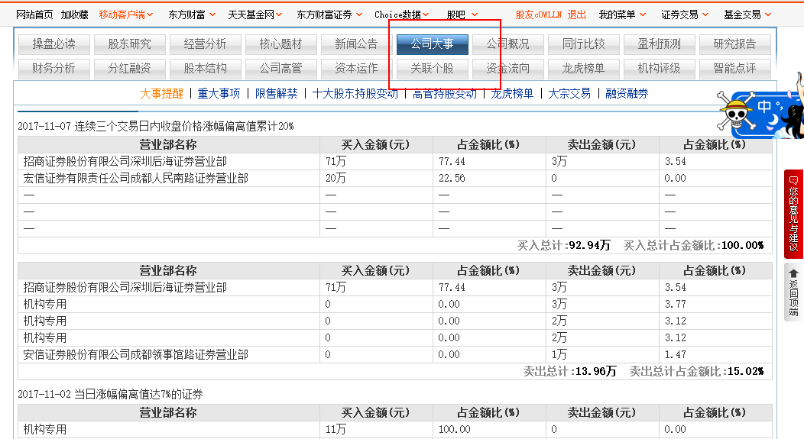Open the 研究报告 tab

(734, 44)
